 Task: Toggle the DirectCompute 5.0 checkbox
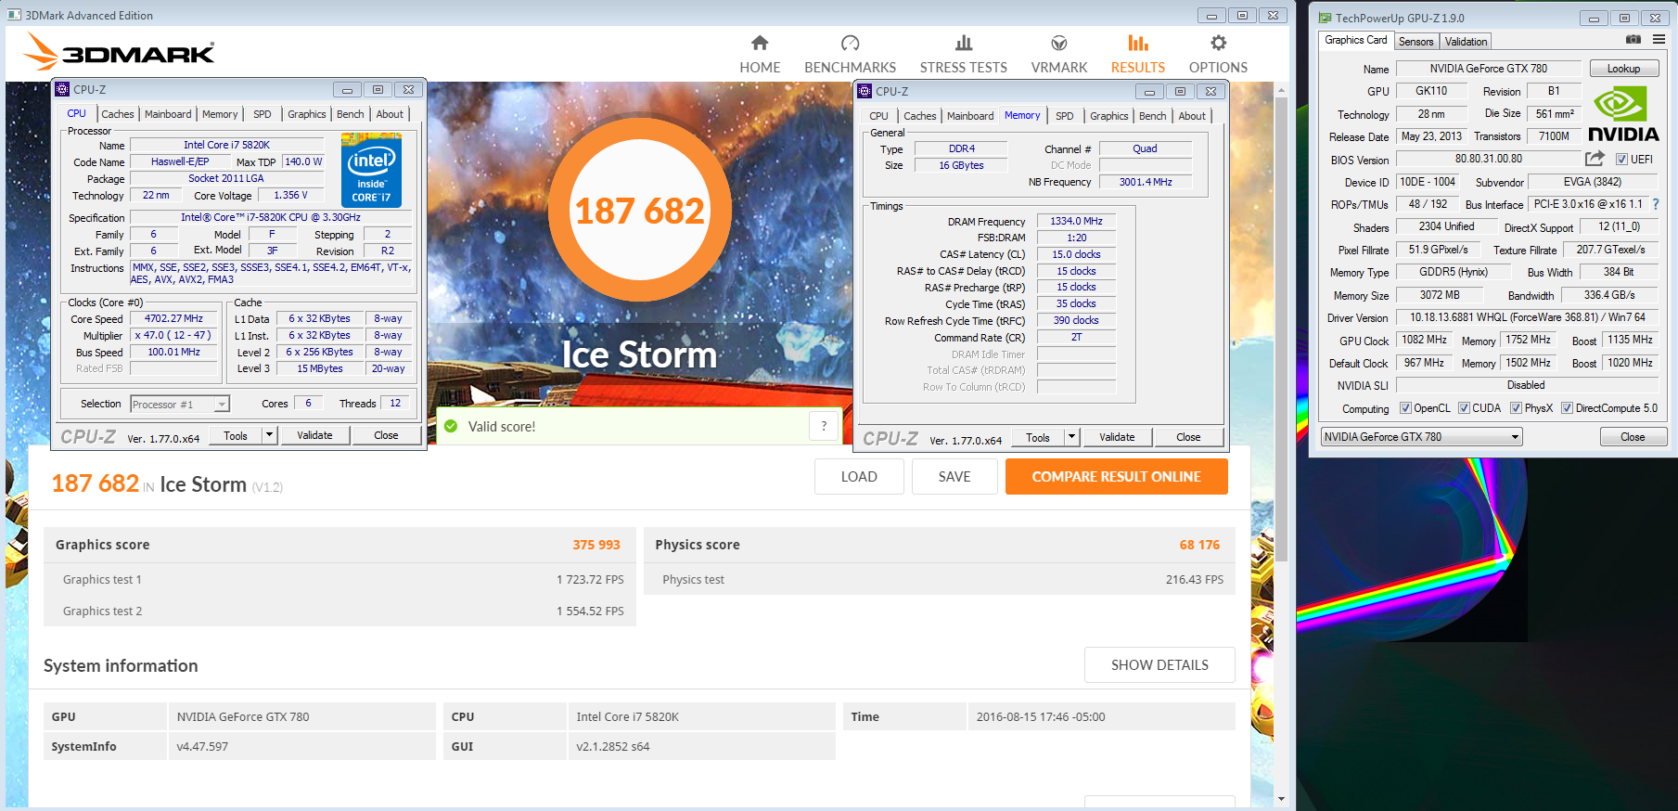[1567, 408]
